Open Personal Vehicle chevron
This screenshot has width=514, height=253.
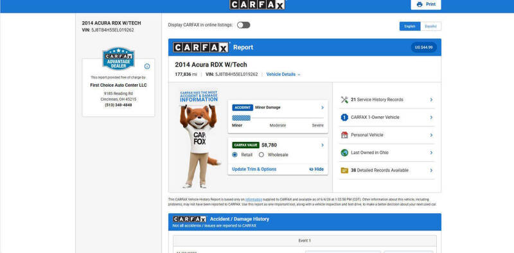click(x=431, y=135)
